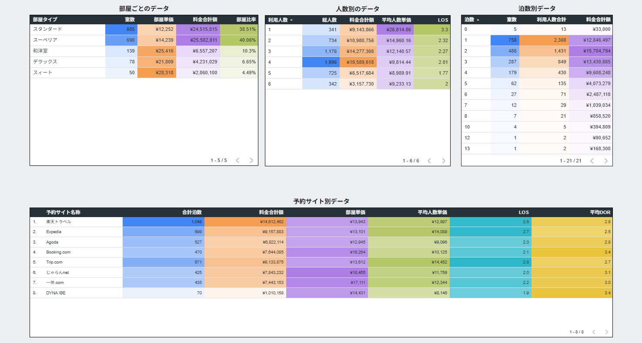Go to next page in 部屋ごとのデータ table
Viewport: 642px width, 343px height.
pos(251,160)
